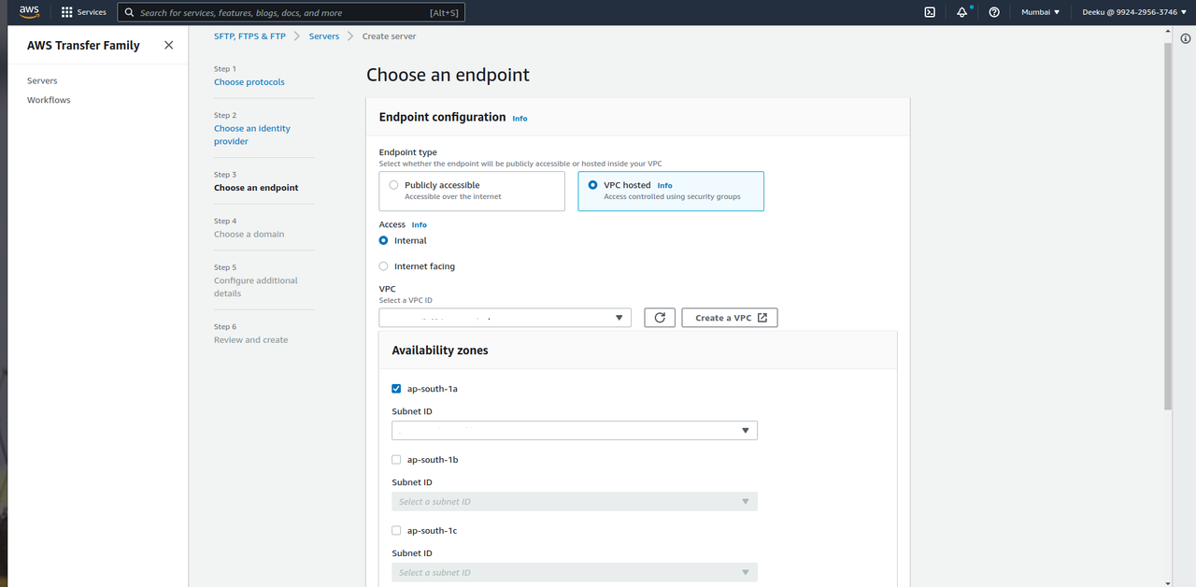
Task: Refresh the VPC list
Action: coord(659,318)
